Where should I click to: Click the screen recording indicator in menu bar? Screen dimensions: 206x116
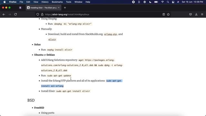[133, 2]
